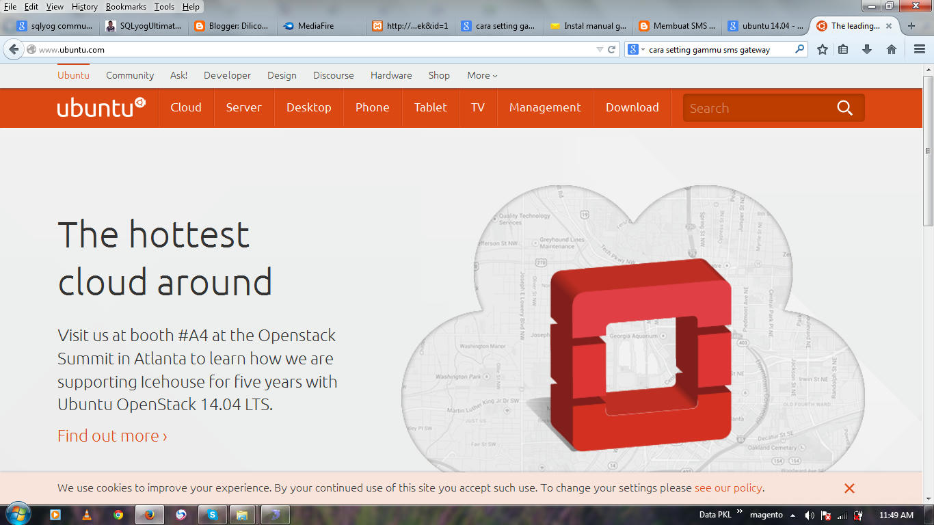Image resolution: width=934 pixels, height=525 pixels.
Task: Open the Tools menu
Action: pos(164,7)
